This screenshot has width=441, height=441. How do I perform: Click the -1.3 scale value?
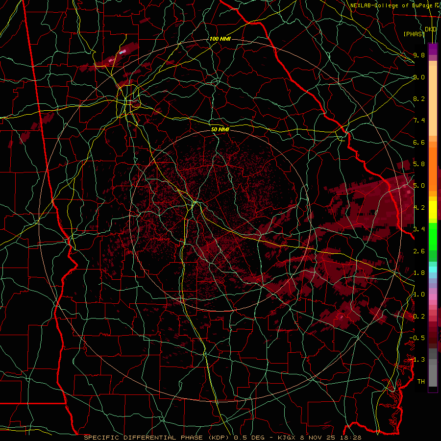pyautogui.click(x=417, y=360)
